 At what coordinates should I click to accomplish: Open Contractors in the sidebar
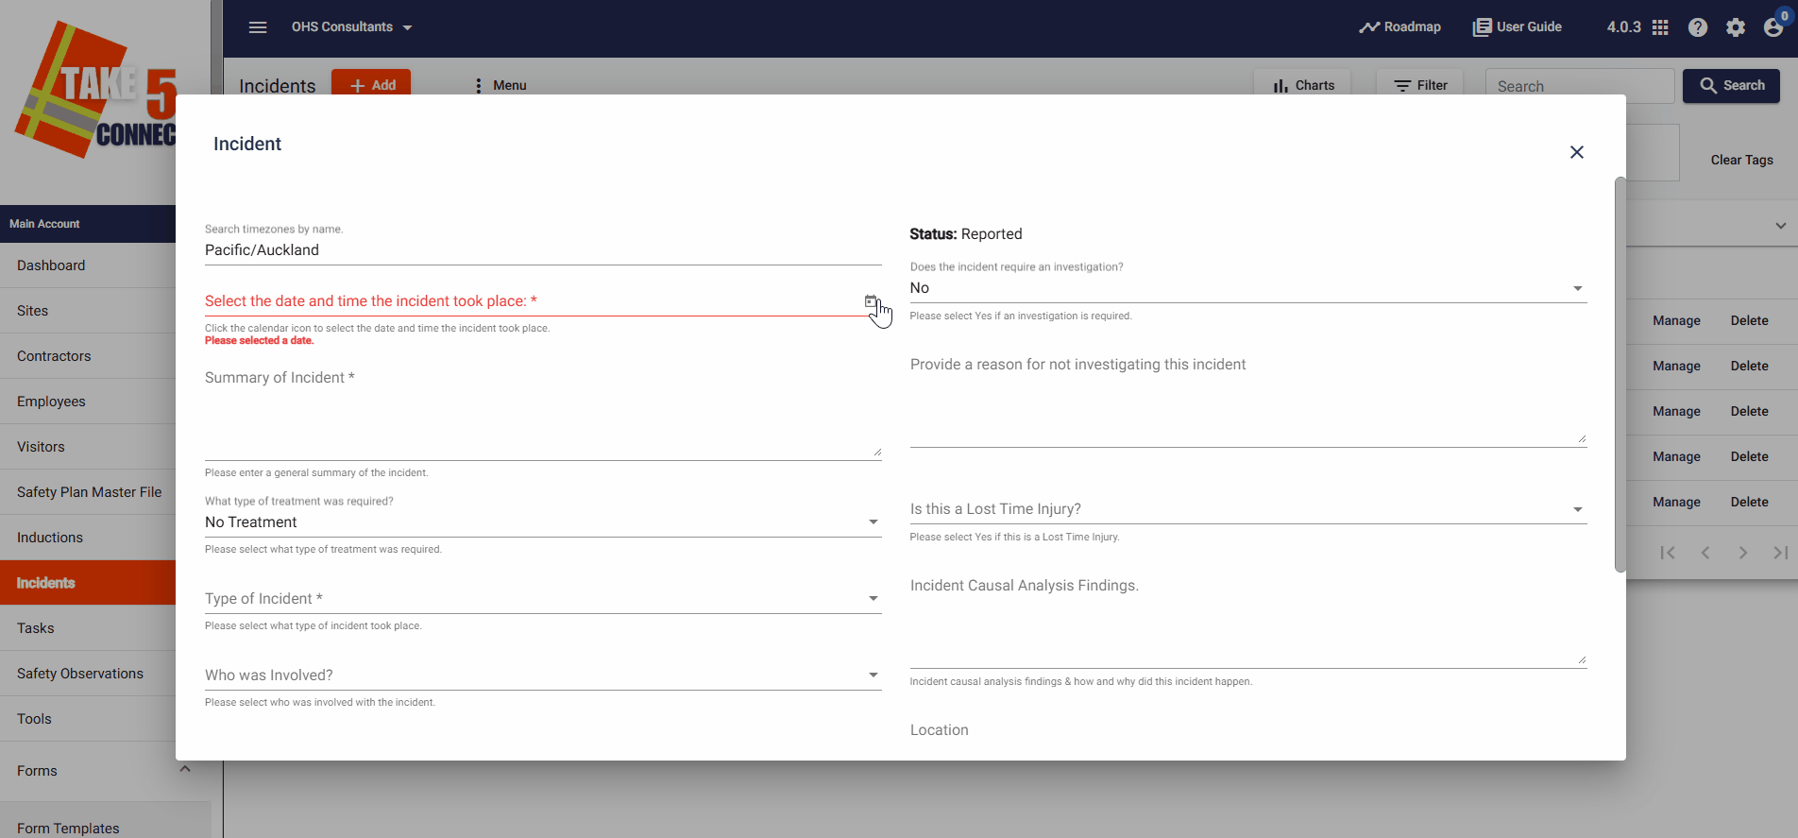point(88,356)
